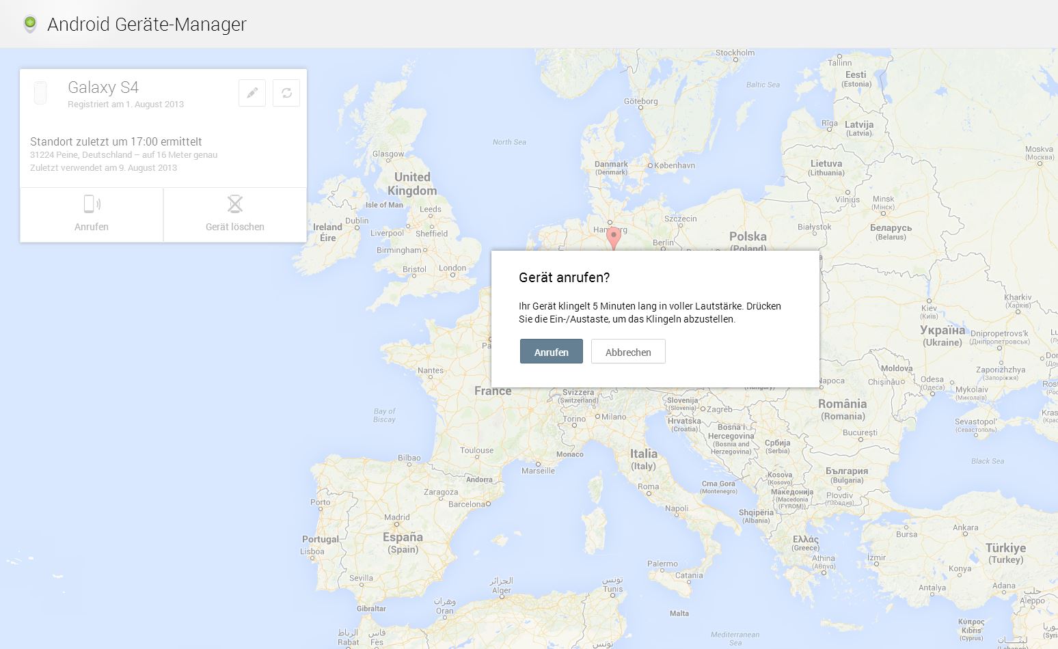1058x649 pixels.
Task: Click the España (Spain) map label
Action: coord(403,542)
